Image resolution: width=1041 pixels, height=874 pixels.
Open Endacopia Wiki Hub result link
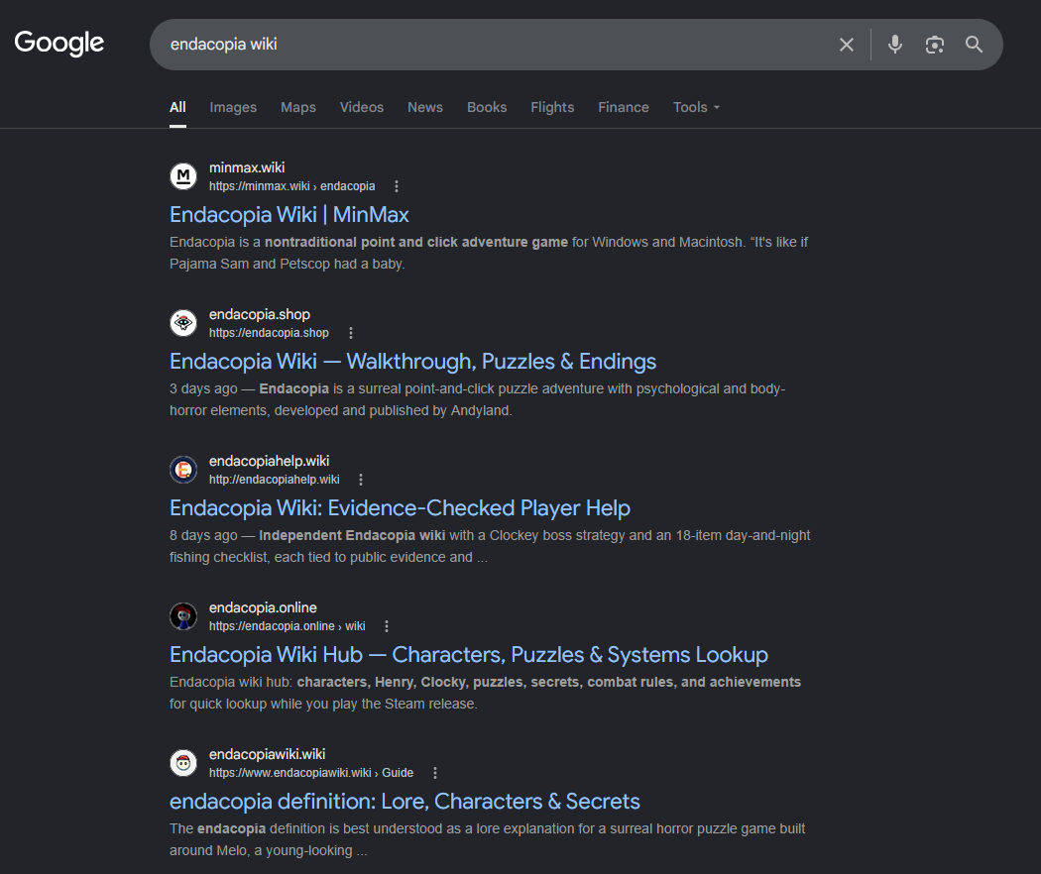[469, 655]
